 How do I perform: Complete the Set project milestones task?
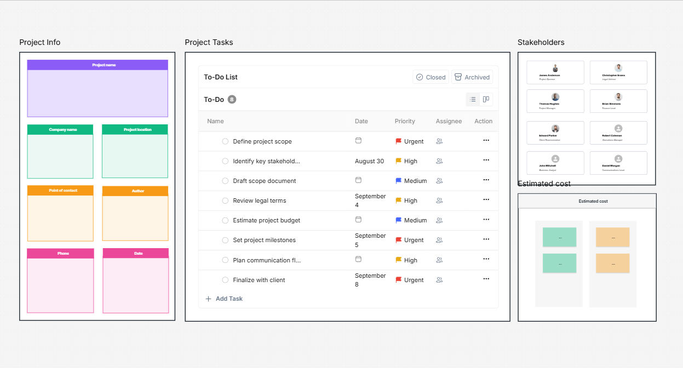pos(225,240)
